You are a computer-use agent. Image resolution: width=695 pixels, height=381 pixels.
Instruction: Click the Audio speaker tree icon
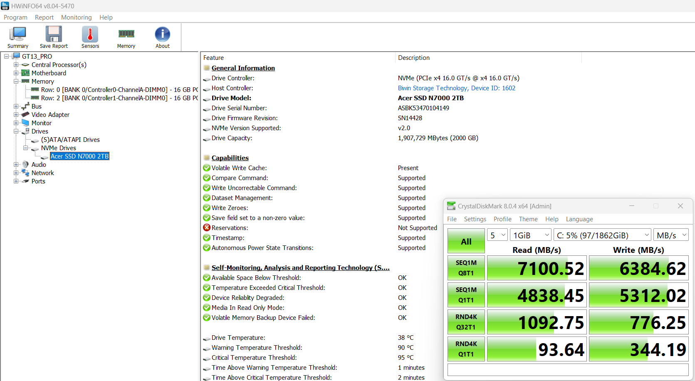25,164
